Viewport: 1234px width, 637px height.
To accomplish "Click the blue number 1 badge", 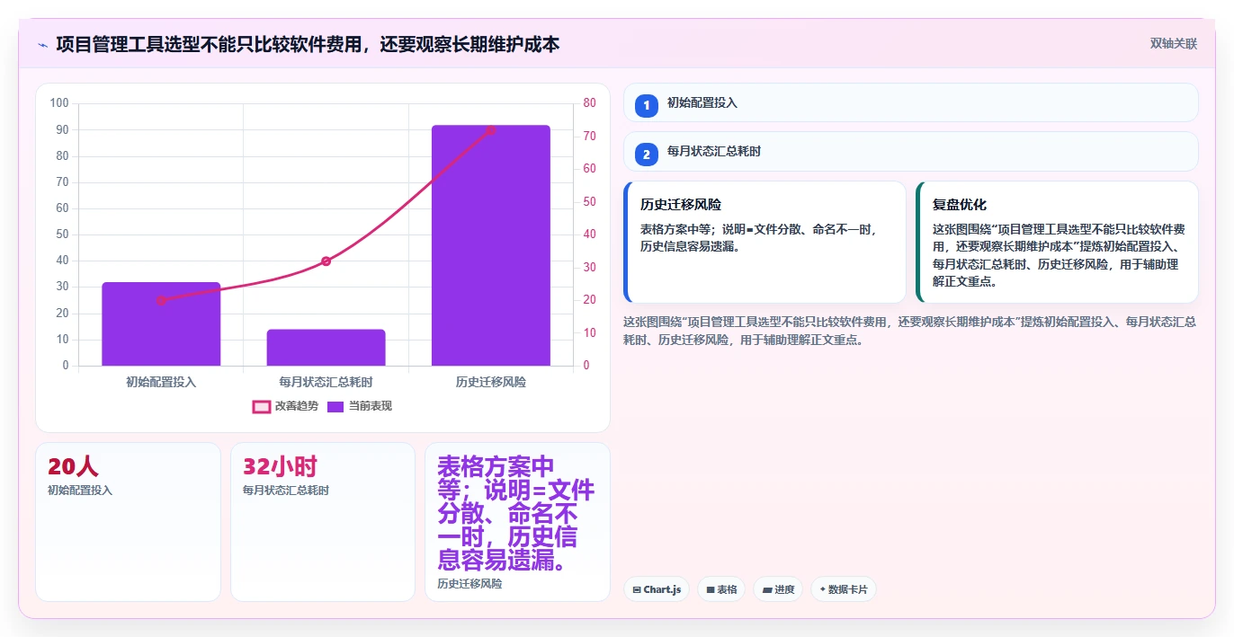I will (x=646, y=105).
